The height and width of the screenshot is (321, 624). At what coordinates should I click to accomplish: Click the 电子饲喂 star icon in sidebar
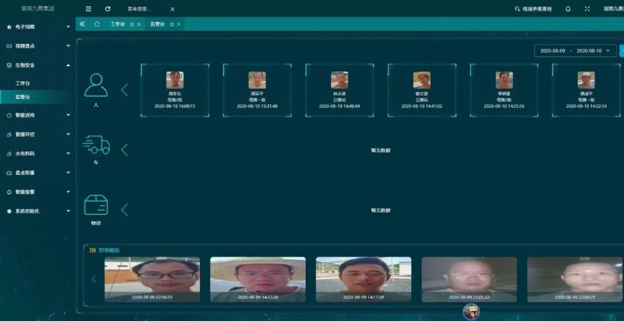pos(9,27)
